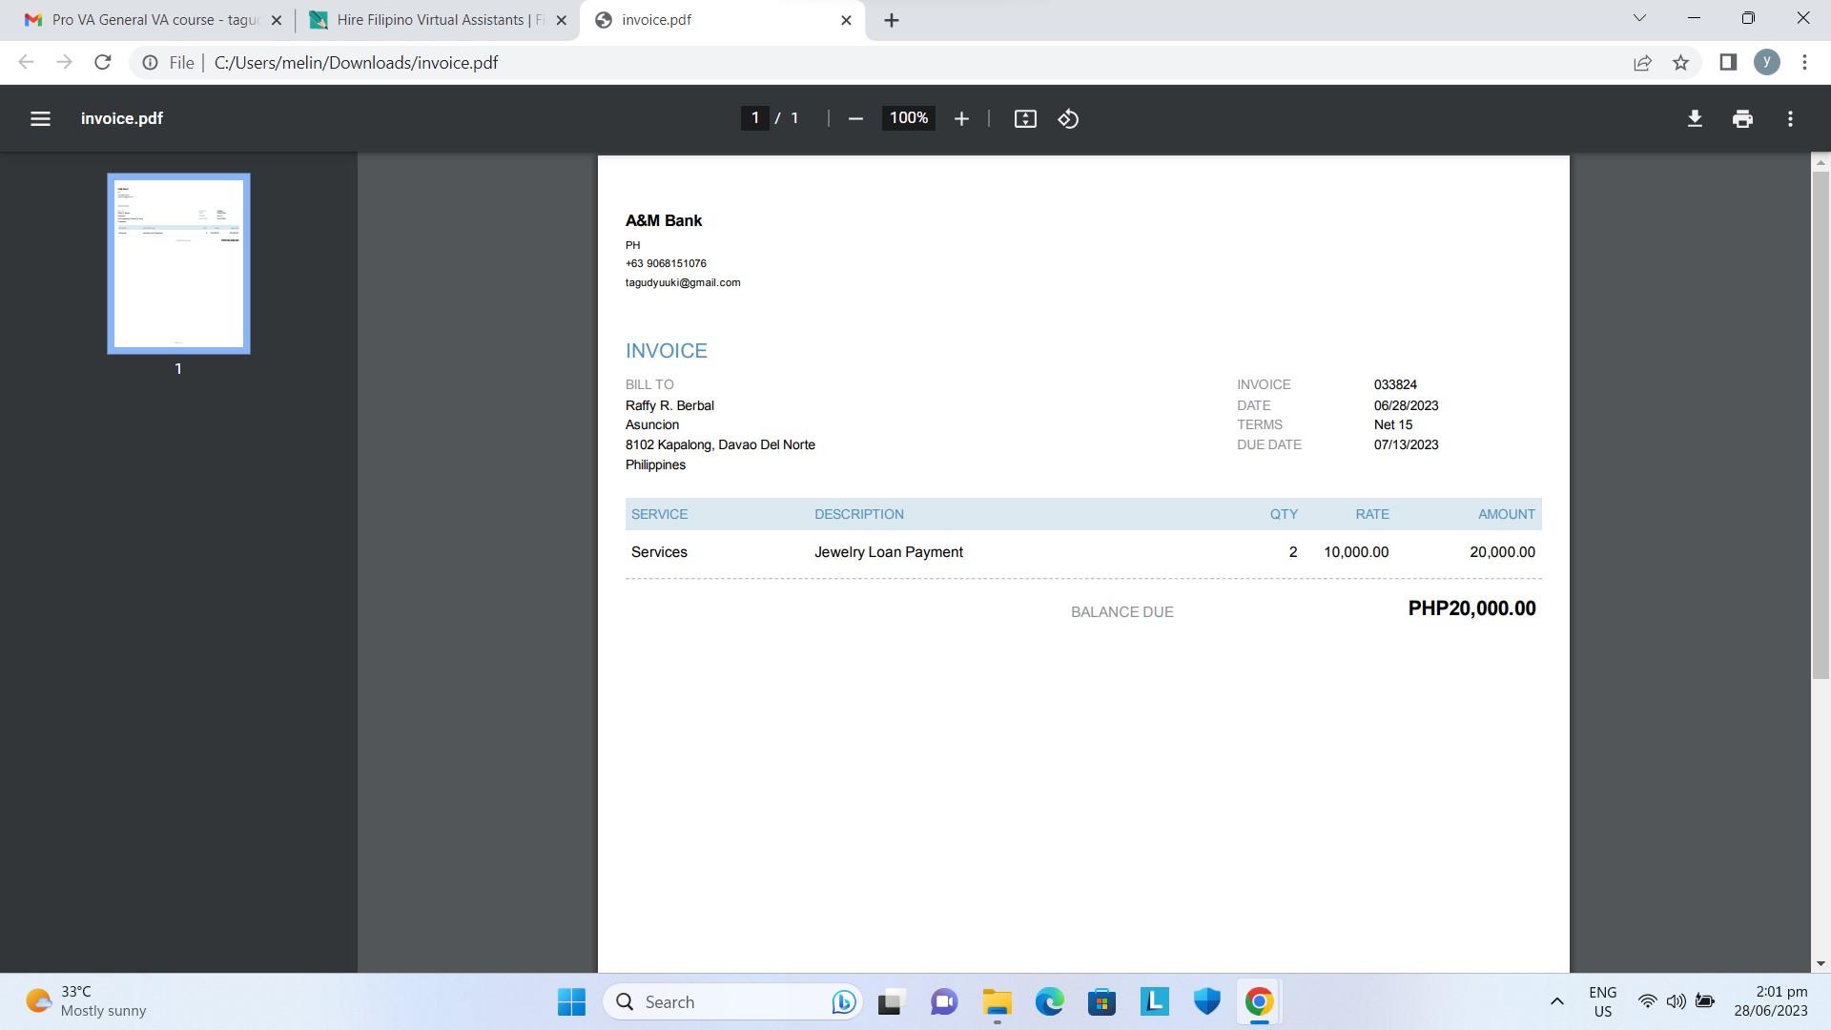Image resolution: width=1831 pixels, height=1030 pixels.
Task: Print the invoice PDF
Action: click(1742, 118)
